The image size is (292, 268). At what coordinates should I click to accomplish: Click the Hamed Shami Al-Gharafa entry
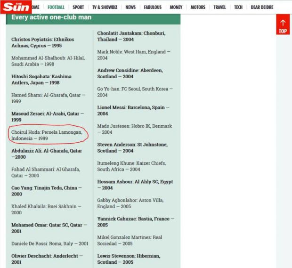[x=49, y=98]
